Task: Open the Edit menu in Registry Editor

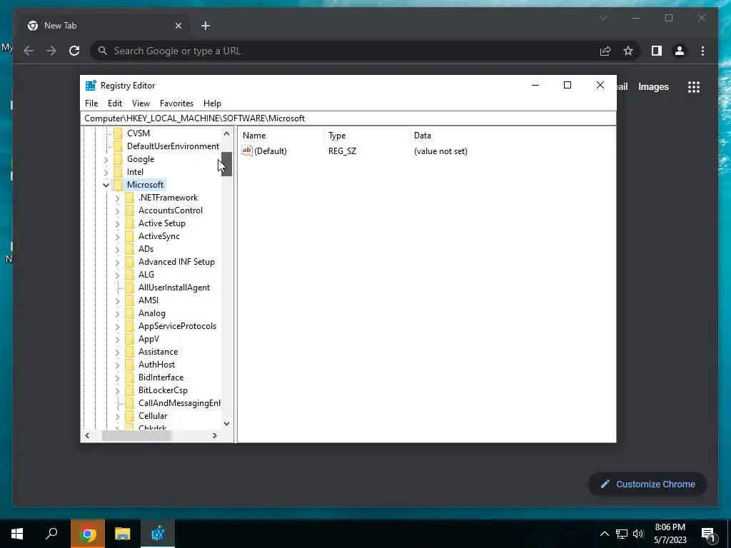Action: point(115,103)
